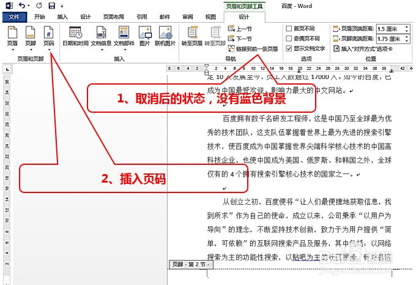416x285 pixels.
Task: Click the 页脚 Footer icon
Action: point(30,32)
